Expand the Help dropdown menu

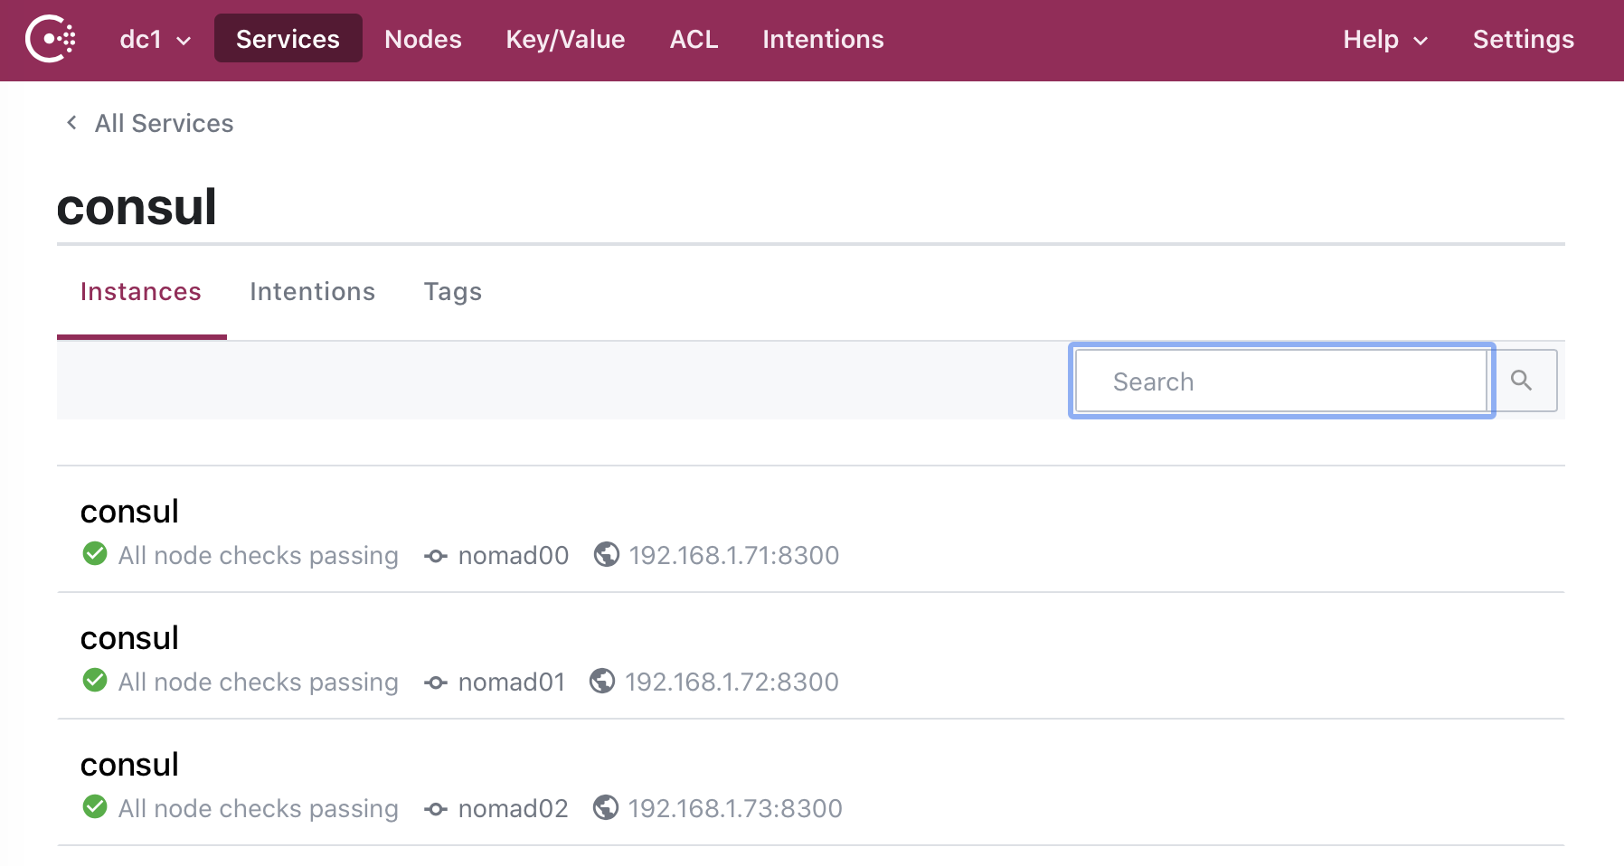pos(1384,39)
